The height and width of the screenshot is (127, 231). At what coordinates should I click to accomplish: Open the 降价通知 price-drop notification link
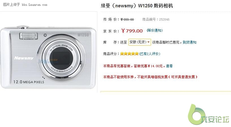pyautogui.click(x=155, y=30)
